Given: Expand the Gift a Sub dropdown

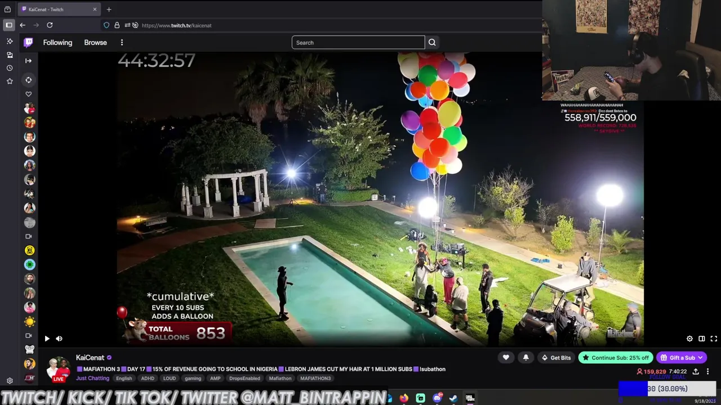Looking at the screenshot, I should pyautogui.click(x=681, y=358).
